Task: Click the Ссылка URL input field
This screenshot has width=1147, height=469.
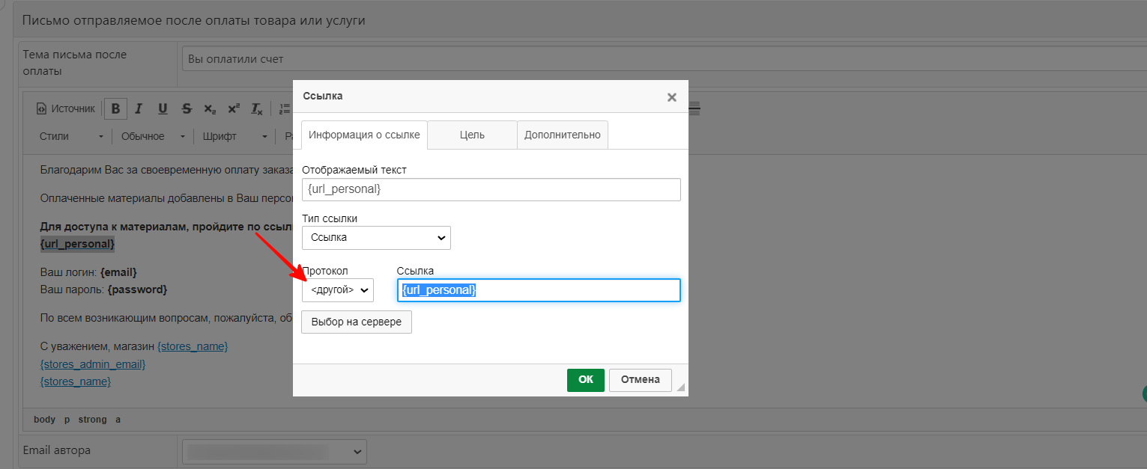Action: click(x=539, y=290)
